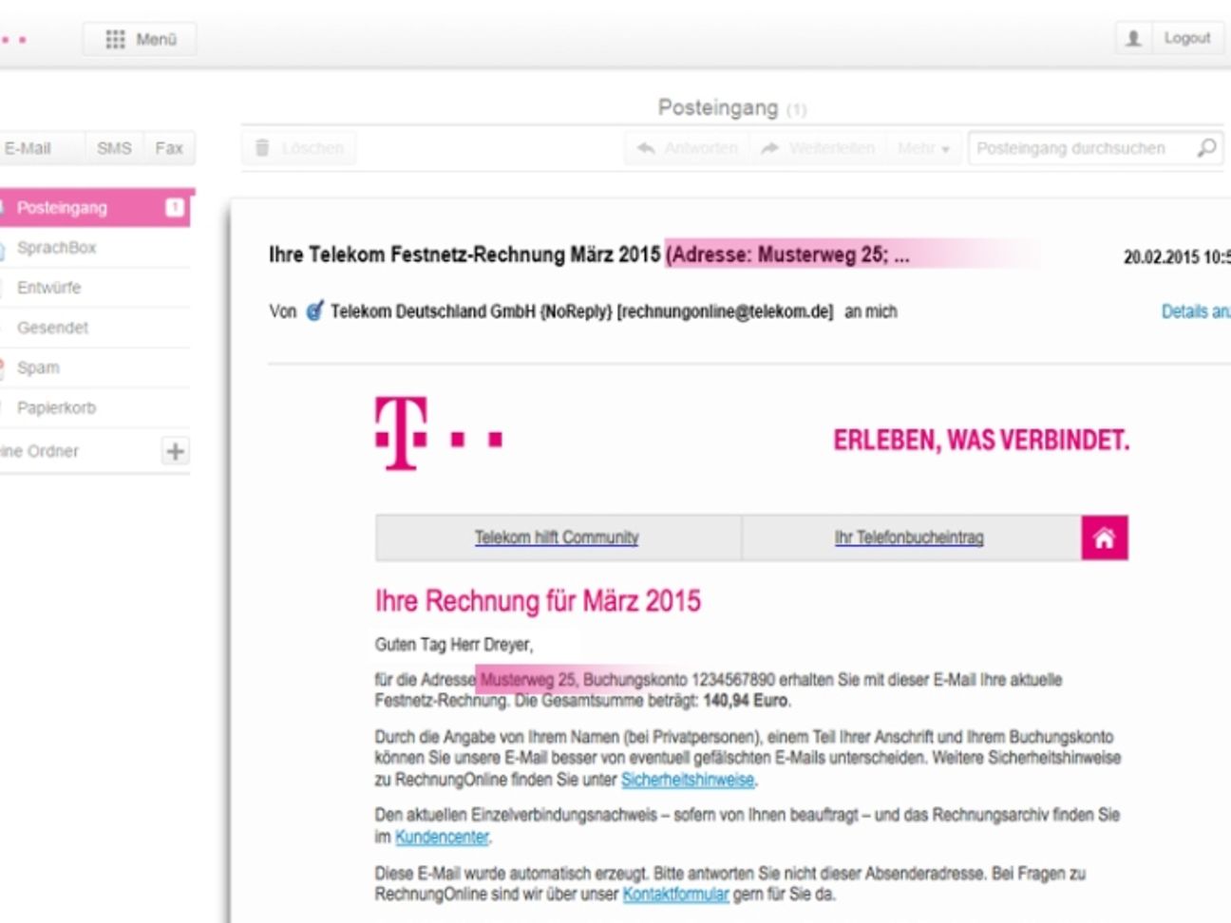The width and height of the screenshot is (1231, 923).
Task: Open the Details anzeigen link
Action: [1196, 311]
